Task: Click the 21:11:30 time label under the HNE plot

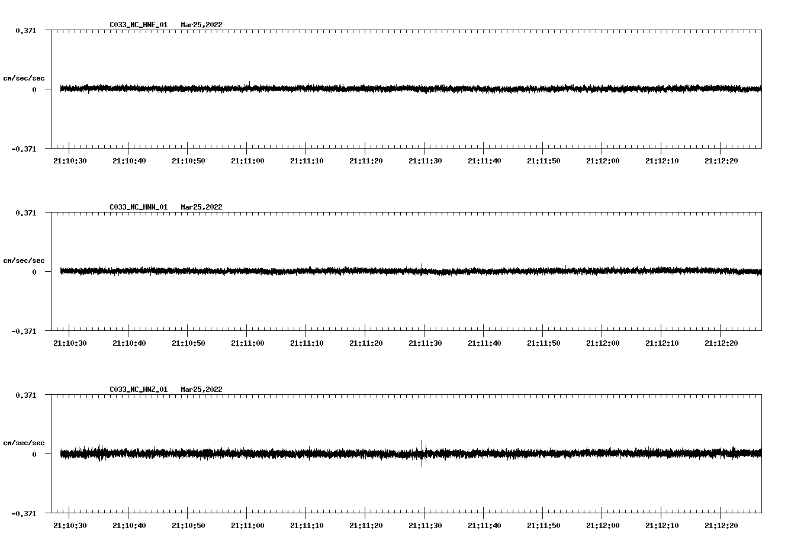Action: [x=425, y=160]
